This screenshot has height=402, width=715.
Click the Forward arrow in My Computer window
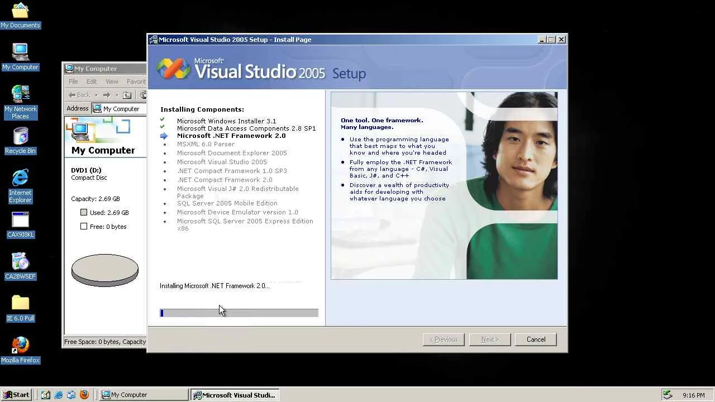coord(107,95)
